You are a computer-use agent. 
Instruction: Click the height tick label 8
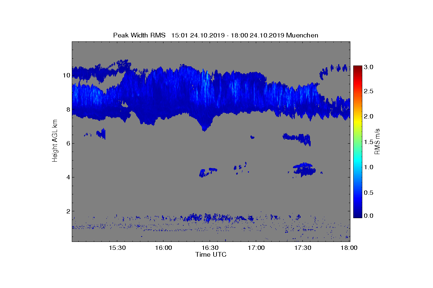coord(68,109)
